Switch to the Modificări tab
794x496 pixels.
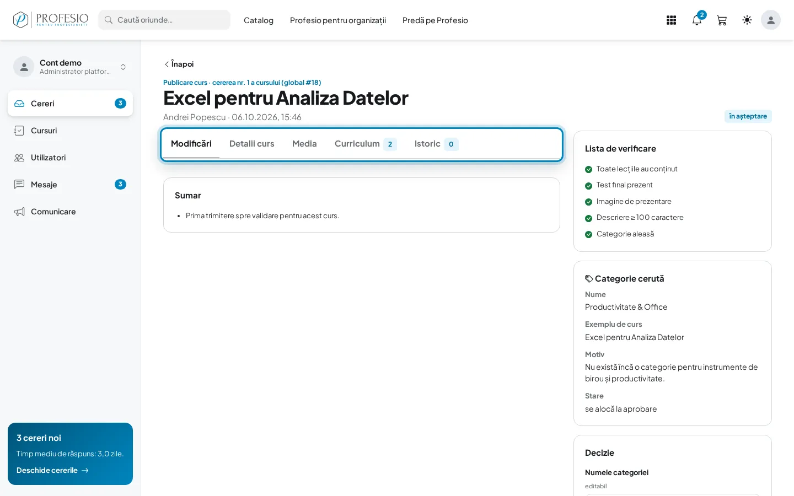click(x=191, y=144)
